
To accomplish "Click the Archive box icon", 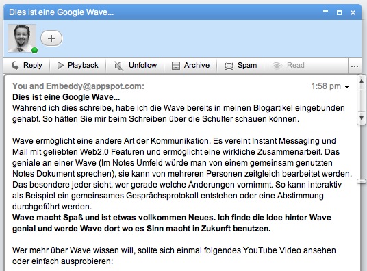I will pyautogui.click(x=176, y=66).
